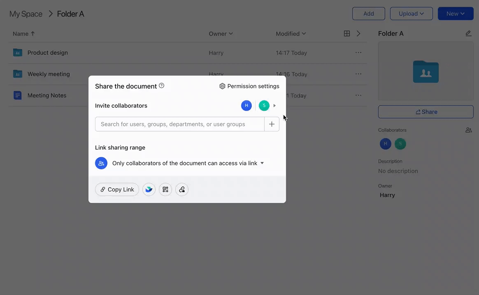
Task: Open the link sharing range dropdown
Action: (188, 163)
